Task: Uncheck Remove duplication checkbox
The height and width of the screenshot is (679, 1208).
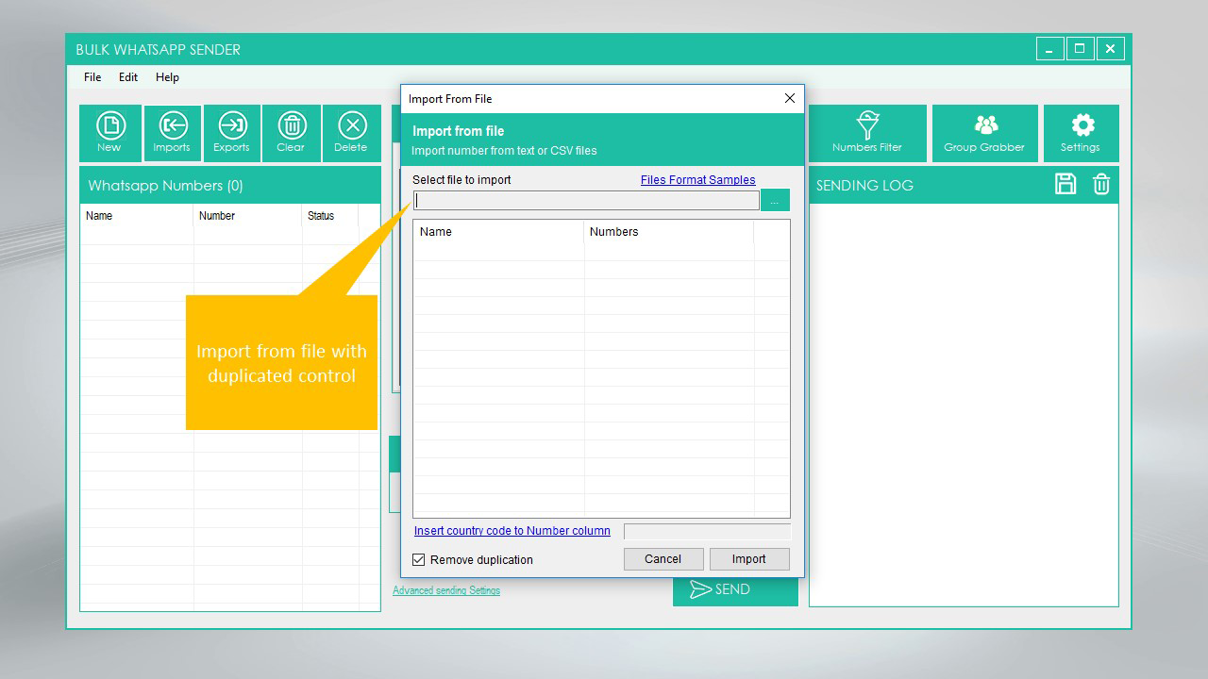Action: click(419, 560)
